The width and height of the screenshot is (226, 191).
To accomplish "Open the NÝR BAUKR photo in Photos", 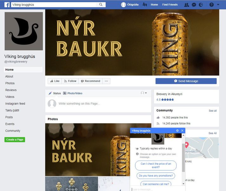I will pyautogui.click(x=87, y=150).
